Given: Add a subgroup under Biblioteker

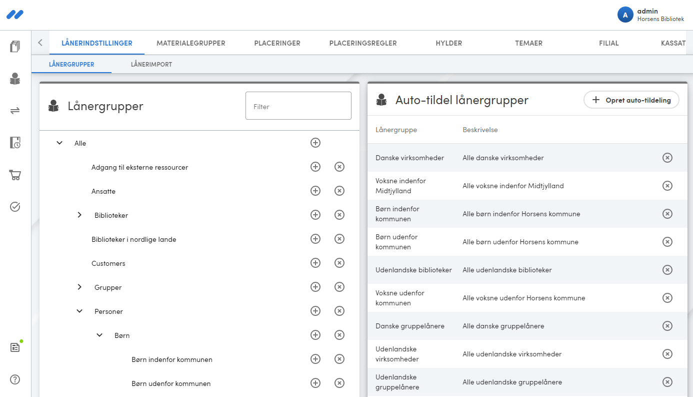Looking at the screenshot, I should point(315,215).
